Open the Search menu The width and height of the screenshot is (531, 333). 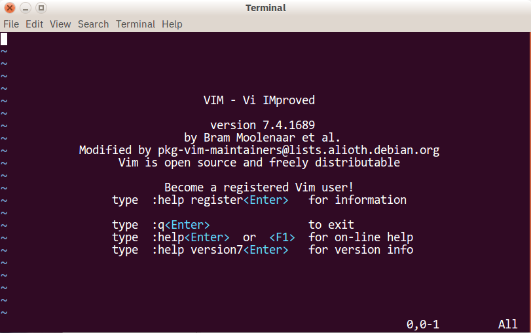pyautogui.click(x=93, y=24)
